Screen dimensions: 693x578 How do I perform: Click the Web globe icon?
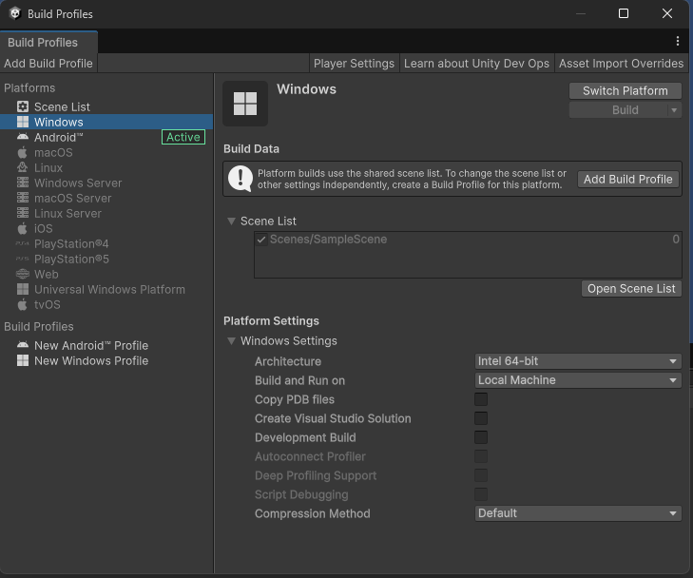pyautogui.click(x=23, y=274)
